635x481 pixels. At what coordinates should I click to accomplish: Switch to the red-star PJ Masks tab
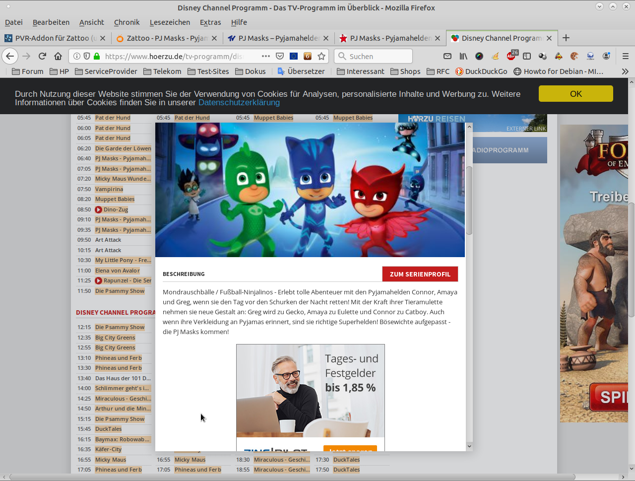click(x=389, y=38)
